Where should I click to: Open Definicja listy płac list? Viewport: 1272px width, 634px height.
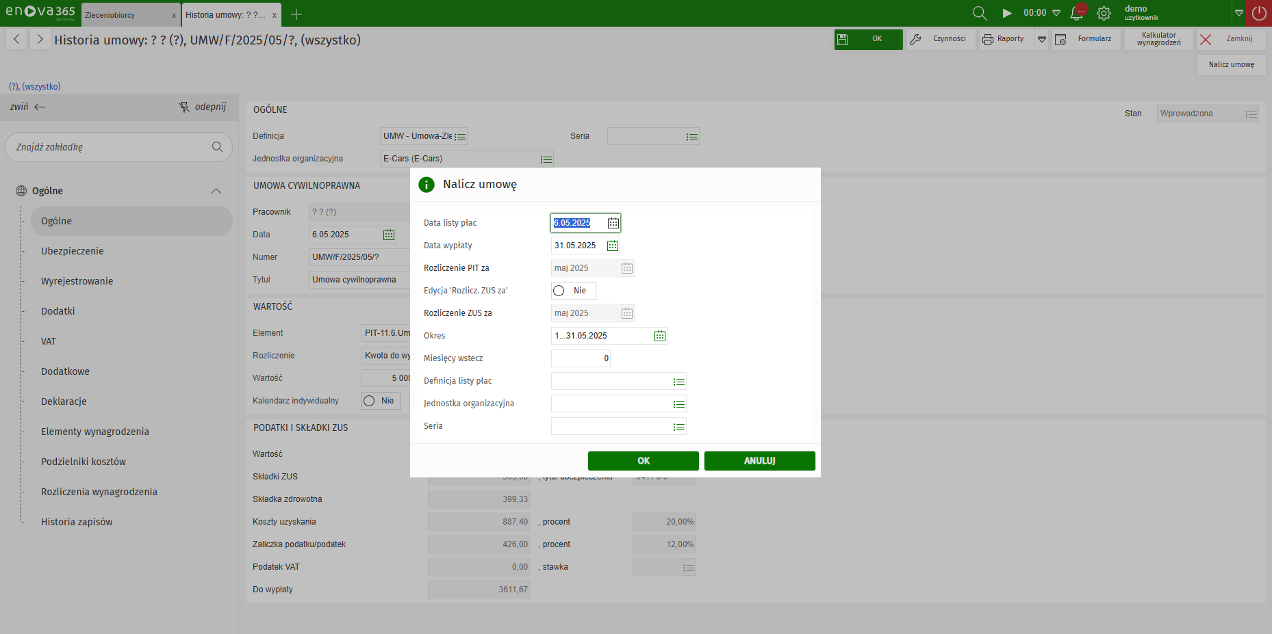[678, 382]
